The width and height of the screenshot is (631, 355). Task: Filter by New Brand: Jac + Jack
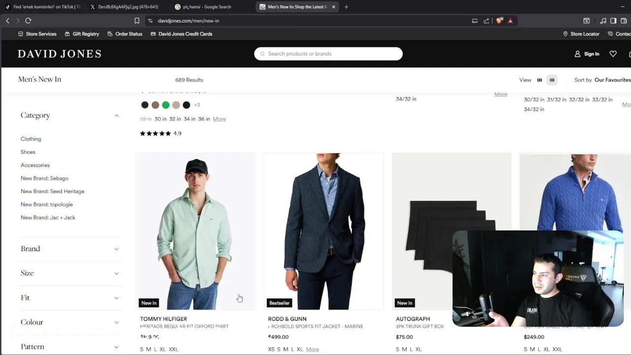pos(48,217)
